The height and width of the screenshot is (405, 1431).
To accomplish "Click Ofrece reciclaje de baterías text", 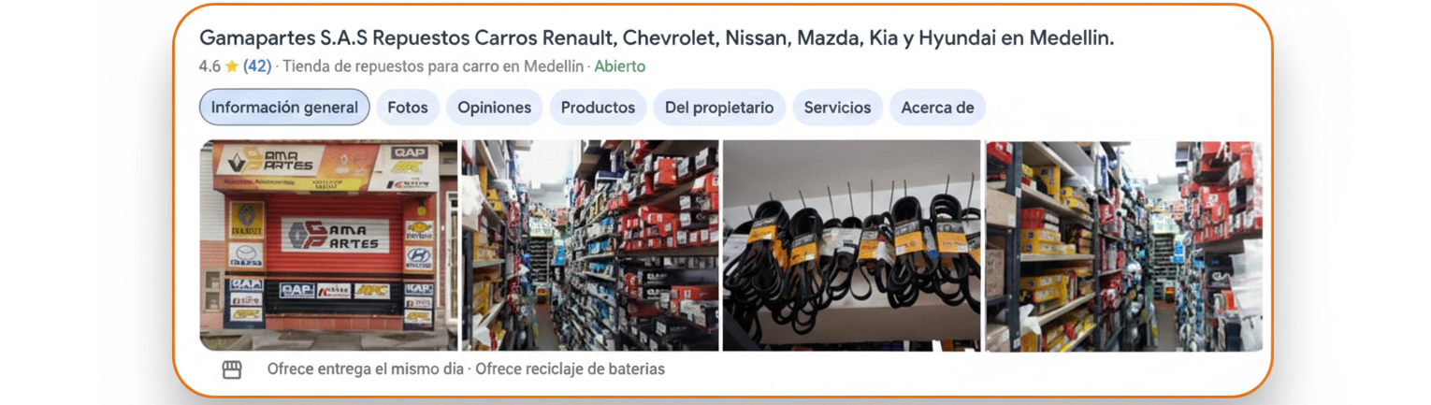I will [x=571, y=369].
